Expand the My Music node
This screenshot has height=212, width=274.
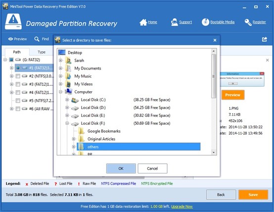pos(60,76)
